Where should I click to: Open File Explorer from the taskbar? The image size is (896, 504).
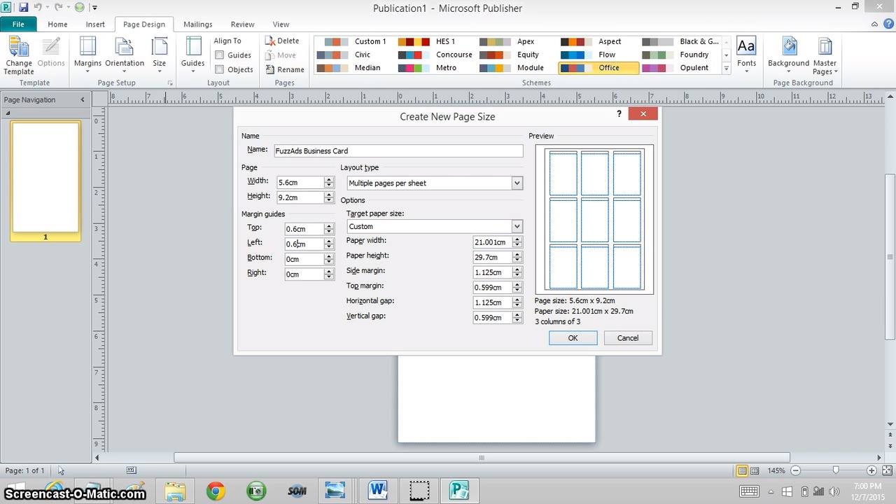175,491
